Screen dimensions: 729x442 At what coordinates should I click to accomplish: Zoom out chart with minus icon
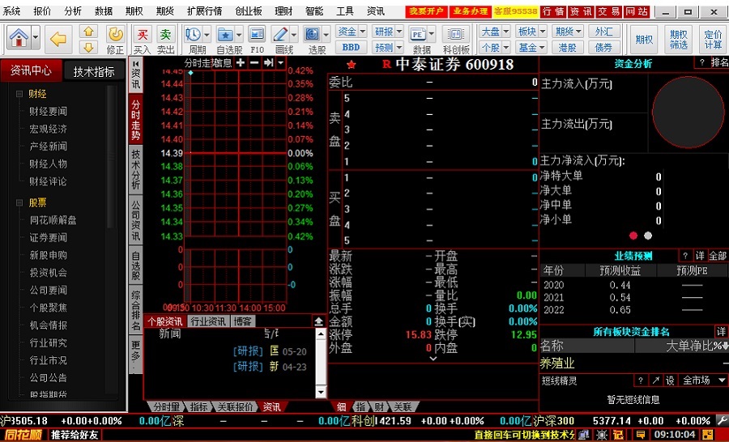[254, 63]
